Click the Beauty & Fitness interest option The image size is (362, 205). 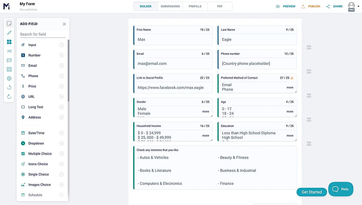tap(233, 158)
